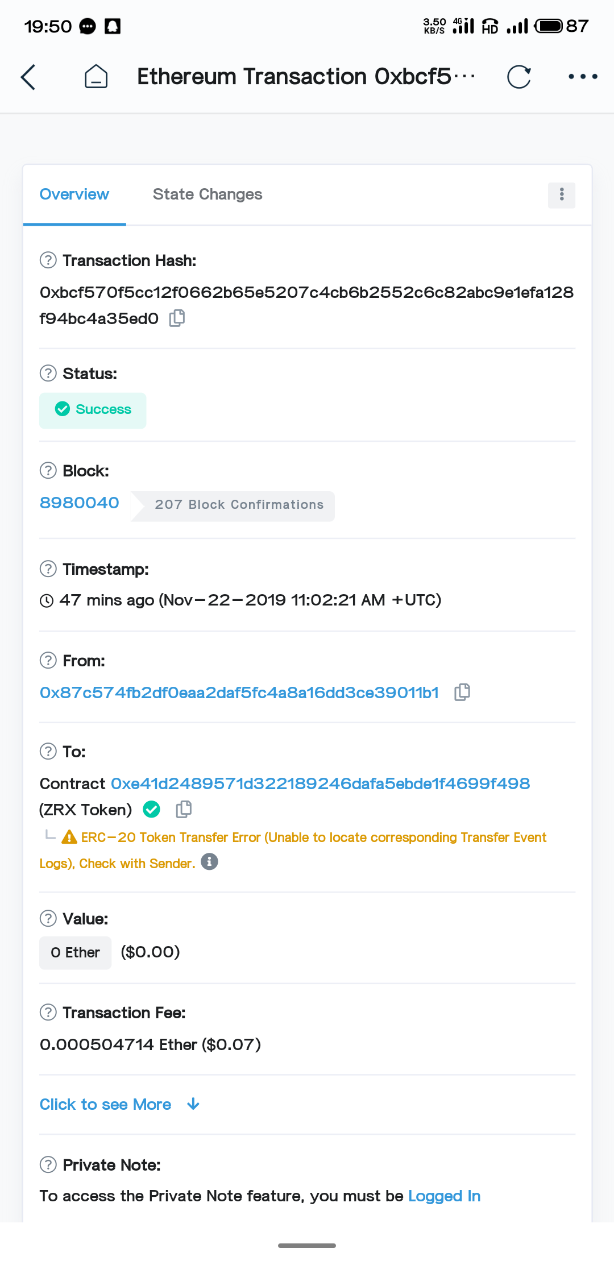Open the Logged In link

coord(444,1196)
